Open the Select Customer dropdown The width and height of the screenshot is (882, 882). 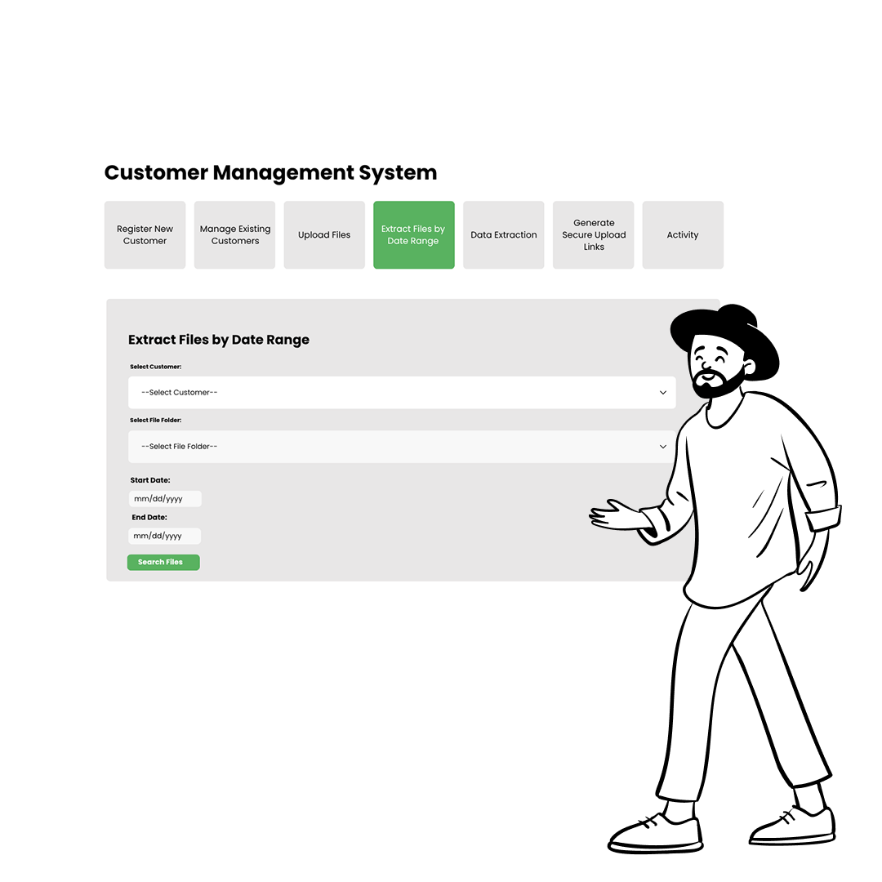click(402, 392)
